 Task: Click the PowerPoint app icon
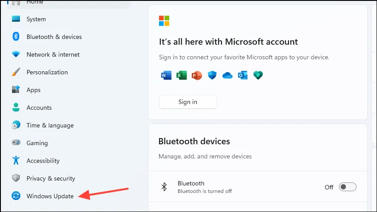pyautogui.click(x=197, y=75)
